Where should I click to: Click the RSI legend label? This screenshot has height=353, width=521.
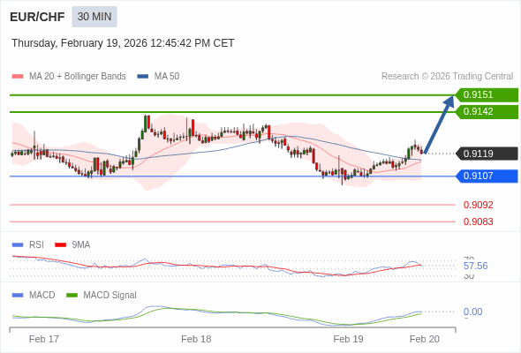(36, 245)
